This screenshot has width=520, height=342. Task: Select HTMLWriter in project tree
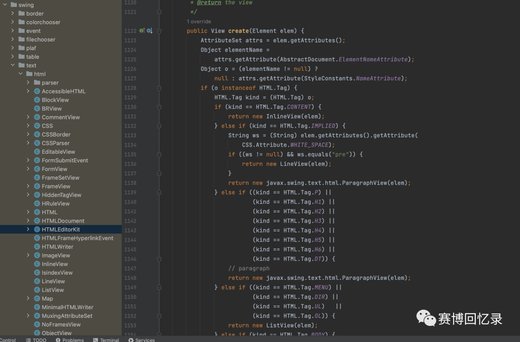tap(57, 247)
